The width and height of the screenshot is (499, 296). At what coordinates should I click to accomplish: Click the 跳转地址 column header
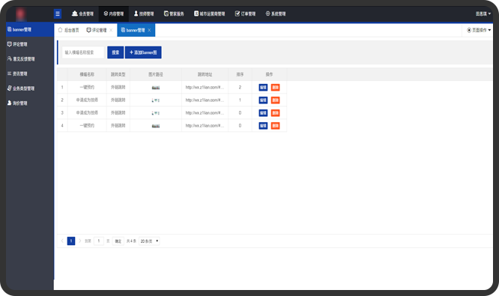[205, 74]
